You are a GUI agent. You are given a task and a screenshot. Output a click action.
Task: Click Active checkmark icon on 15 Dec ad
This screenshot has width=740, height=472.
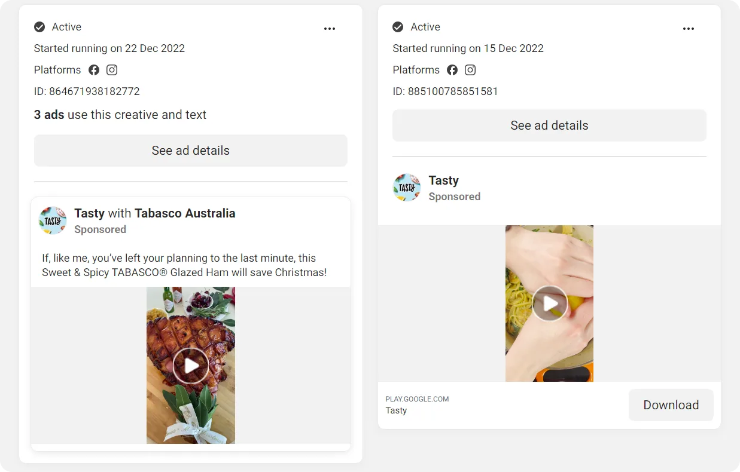(398, 27)
